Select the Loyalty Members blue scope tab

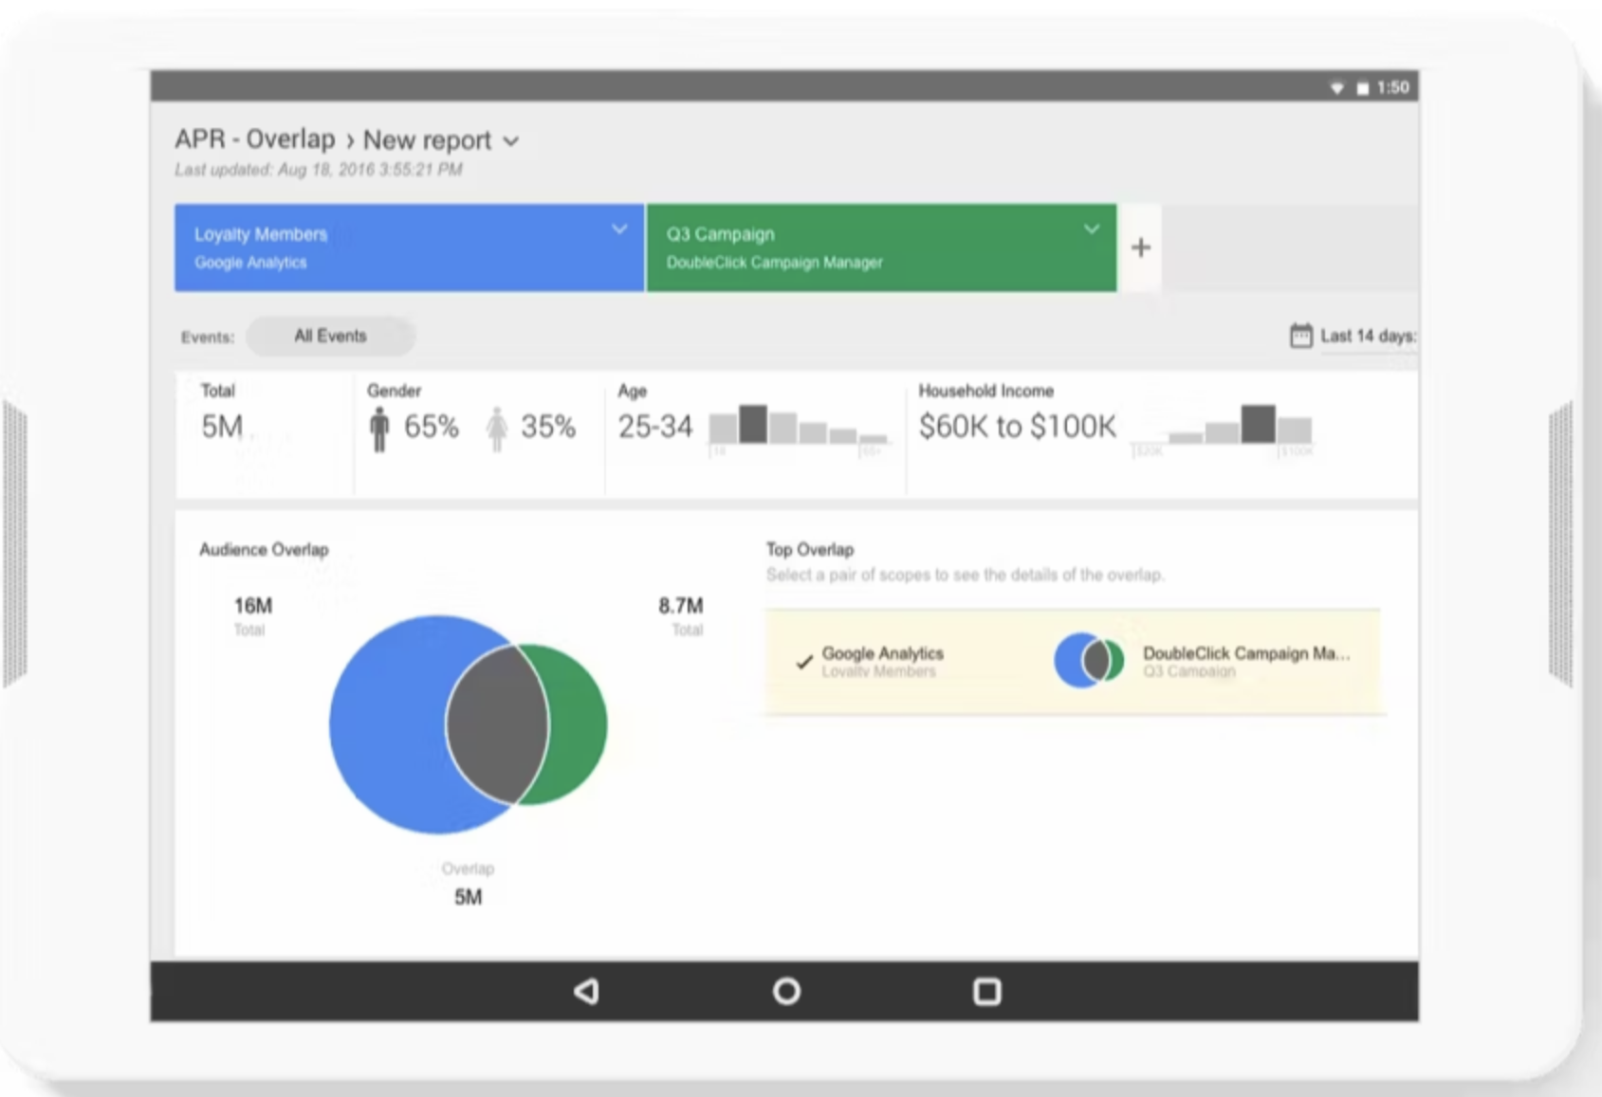[x=410, y=247]
